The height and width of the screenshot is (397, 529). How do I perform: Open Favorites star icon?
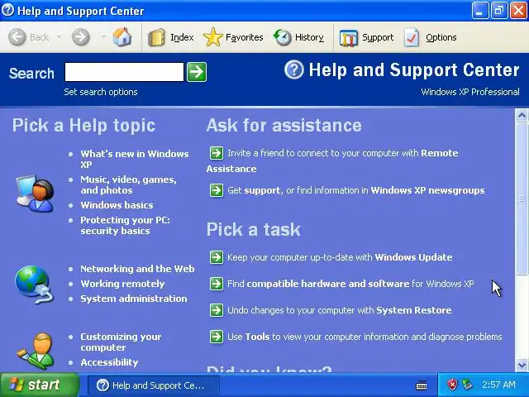coord(213,37)
